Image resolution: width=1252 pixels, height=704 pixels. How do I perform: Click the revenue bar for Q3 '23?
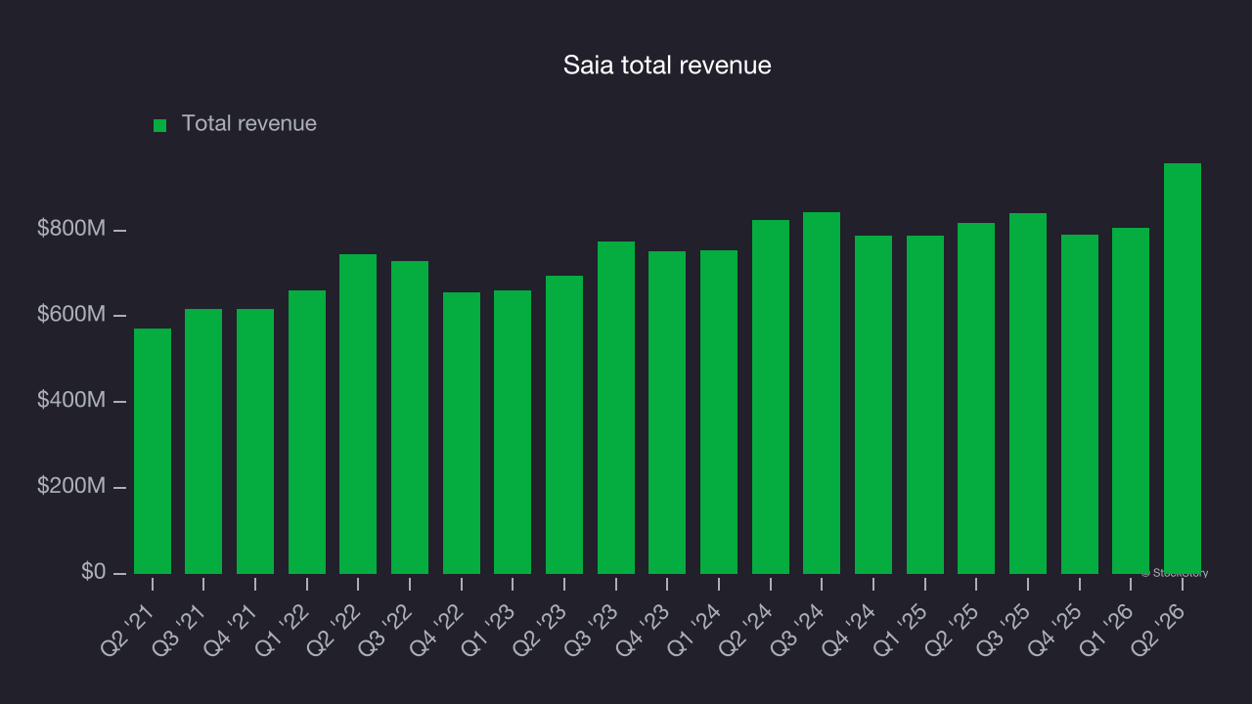616,408
